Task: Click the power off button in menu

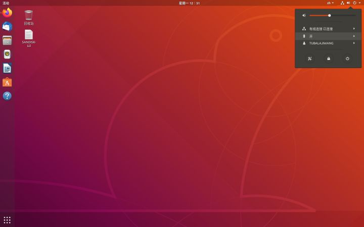Action: (x=347, y=59)
